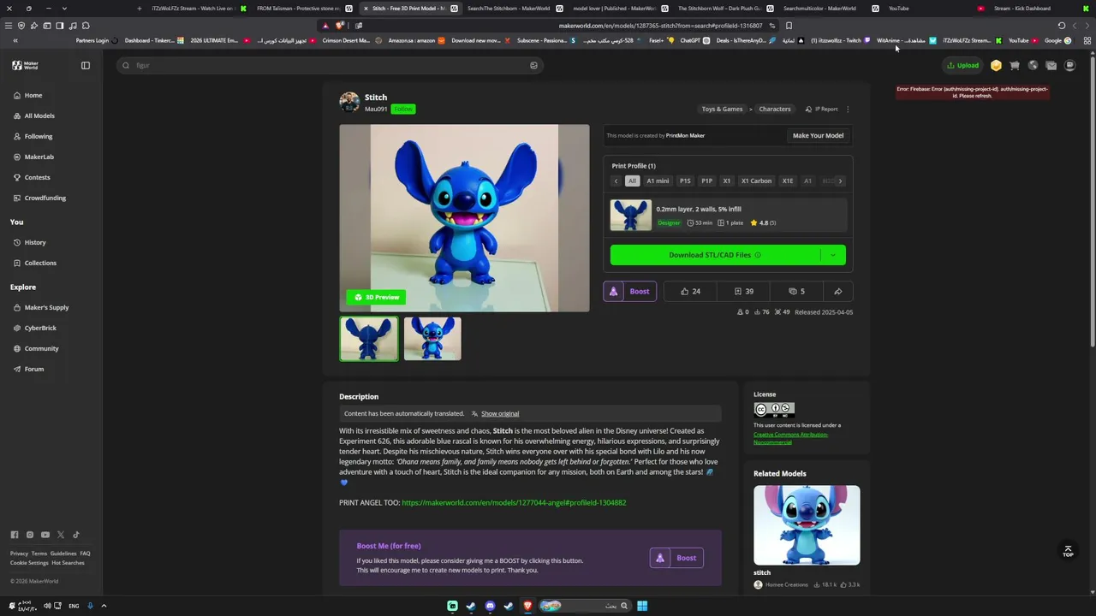Open MakerWorld TikTok icon
1096x616 pixels.
pyautogui.click(x=76, y=535)
